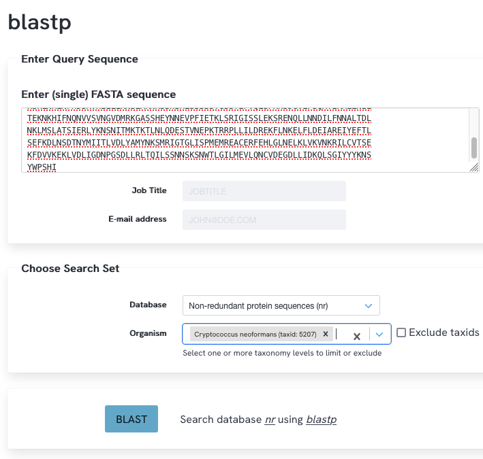The width and height of the screenshot is (483, 459).
Task: Click the blastp page heading
Action: (40, 22)
